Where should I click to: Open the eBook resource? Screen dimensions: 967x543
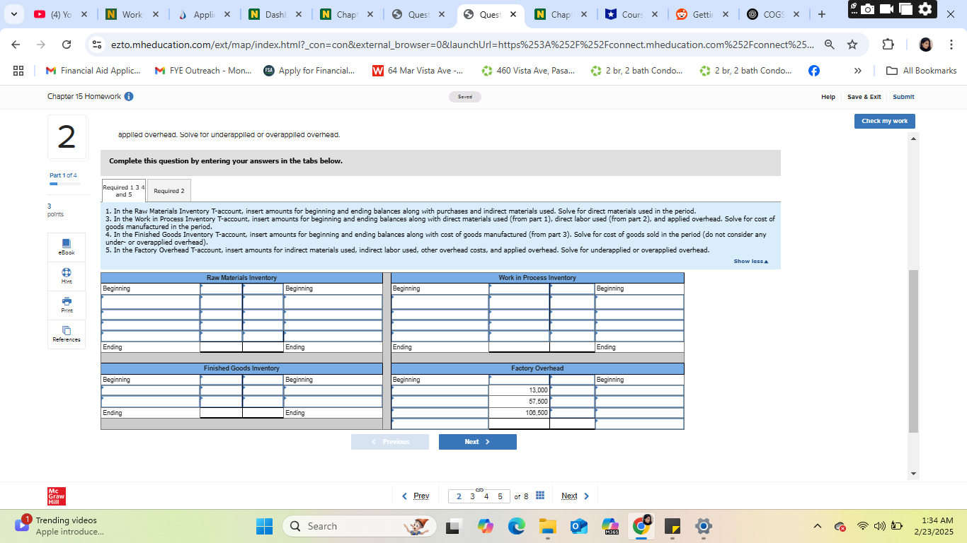tap(67, 247)
